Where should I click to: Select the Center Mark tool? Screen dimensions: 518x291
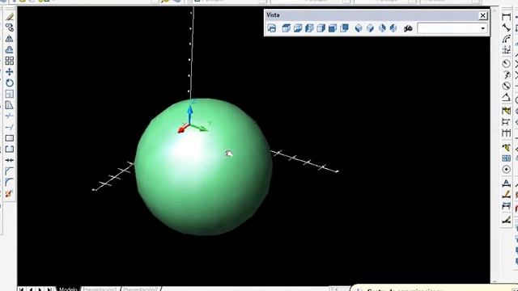[506, 170]
